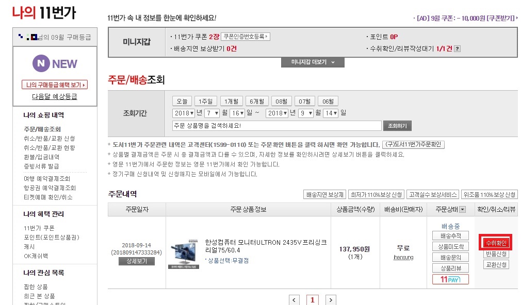Click the 배송지연 보상제 button
This screenshot has width=521, height=305.
tap(325, 194)
